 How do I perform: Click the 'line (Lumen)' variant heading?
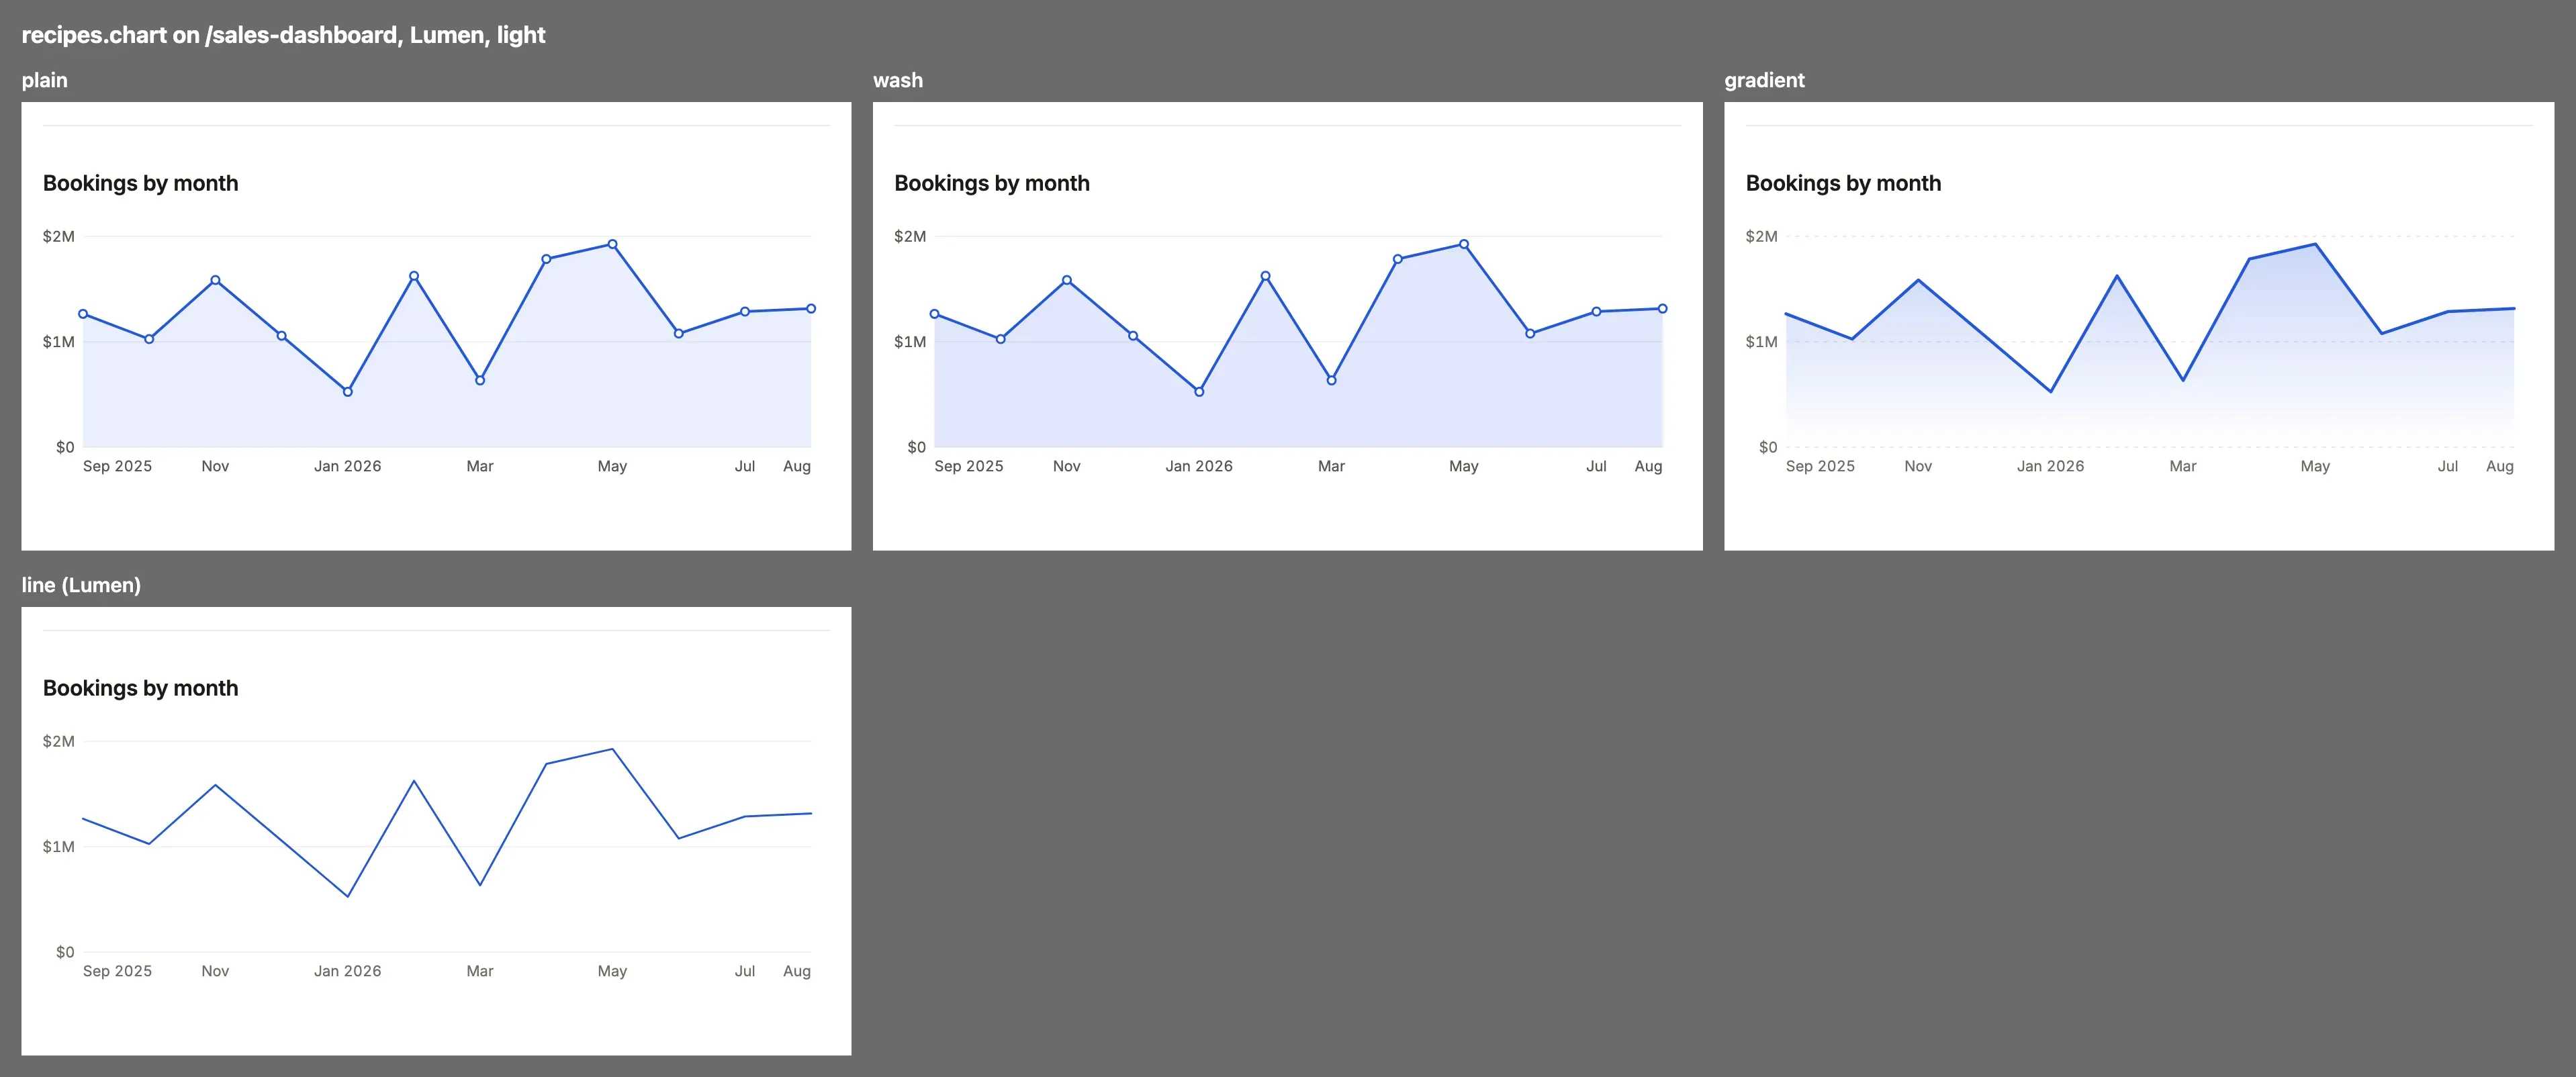[81, 585]
